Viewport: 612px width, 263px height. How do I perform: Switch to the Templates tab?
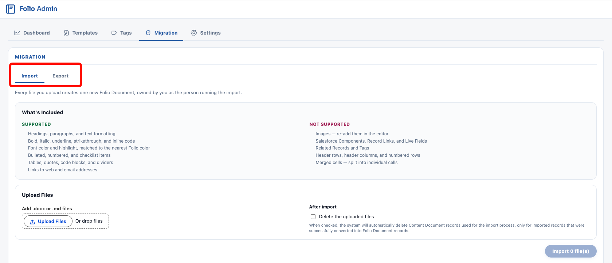(x=81, y=33)
